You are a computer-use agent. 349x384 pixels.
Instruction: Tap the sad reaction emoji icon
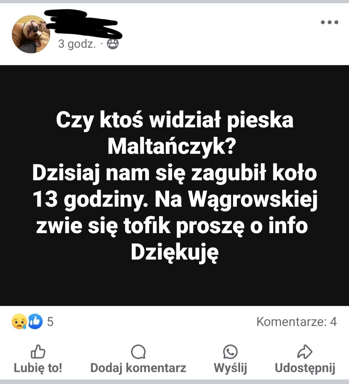pos(19,322)
